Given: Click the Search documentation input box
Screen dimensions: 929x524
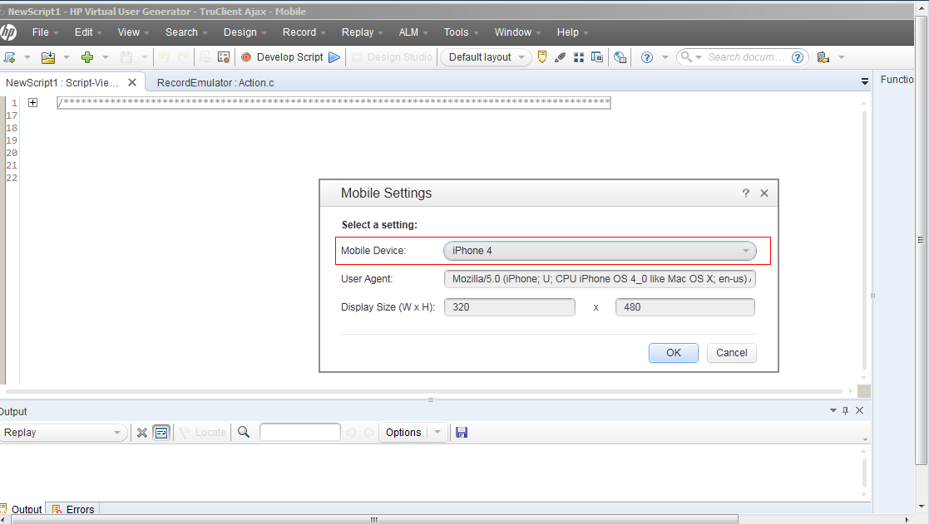Looking at the screenshot, I should pos(746,57).
